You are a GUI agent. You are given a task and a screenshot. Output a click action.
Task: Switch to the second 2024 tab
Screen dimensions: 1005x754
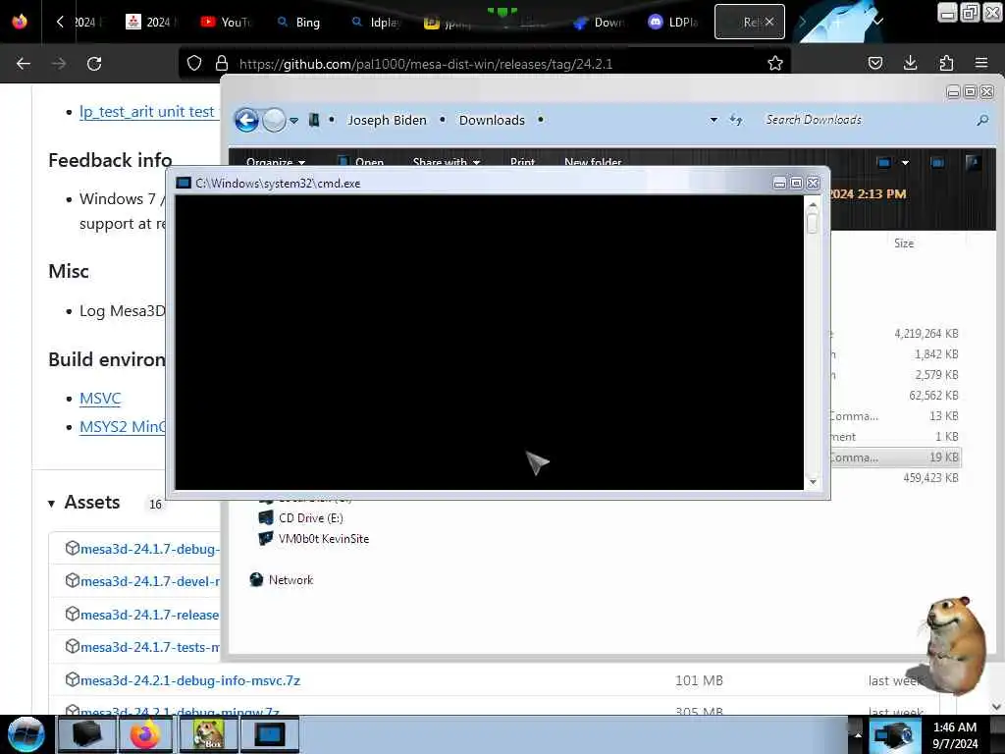[150, 22]
